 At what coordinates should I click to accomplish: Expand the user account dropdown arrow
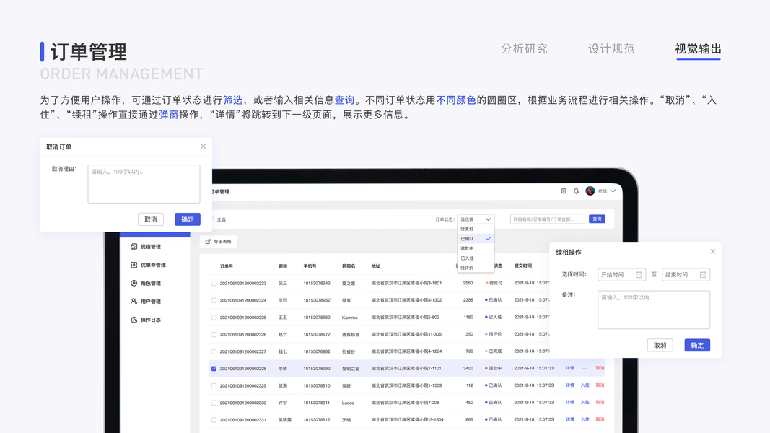coord(613,191)
